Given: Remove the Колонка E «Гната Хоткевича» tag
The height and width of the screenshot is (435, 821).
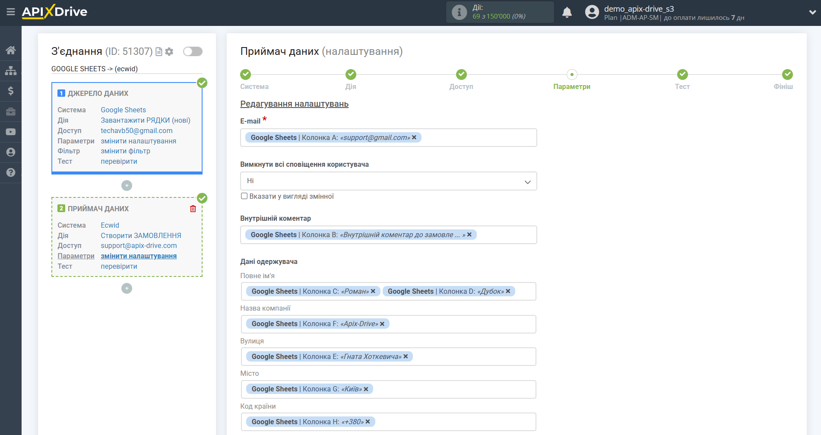Looking at the screenshot, I should (x=406, y=356).
